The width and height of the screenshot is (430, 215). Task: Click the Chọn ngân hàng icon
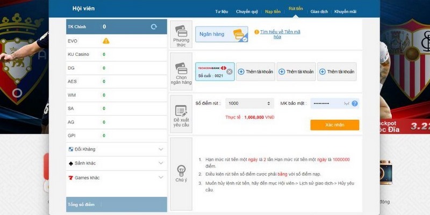(181, 69)
